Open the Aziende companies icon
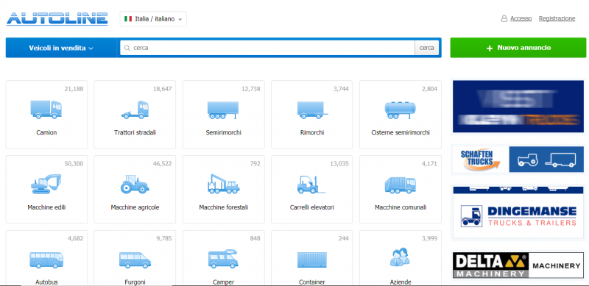The image size is (589, 286). pos(400,257)
